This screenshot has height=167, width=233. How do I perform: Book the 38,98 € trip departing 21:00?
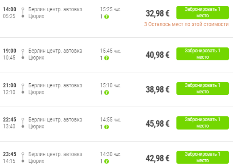pyautogui.click(x=202, y=88)
